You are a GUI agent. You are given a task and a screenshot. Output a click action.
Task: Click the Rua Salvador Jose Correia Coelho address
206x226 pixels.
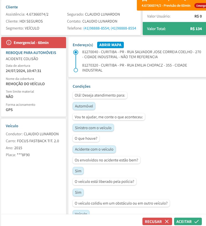click(142, 55)
